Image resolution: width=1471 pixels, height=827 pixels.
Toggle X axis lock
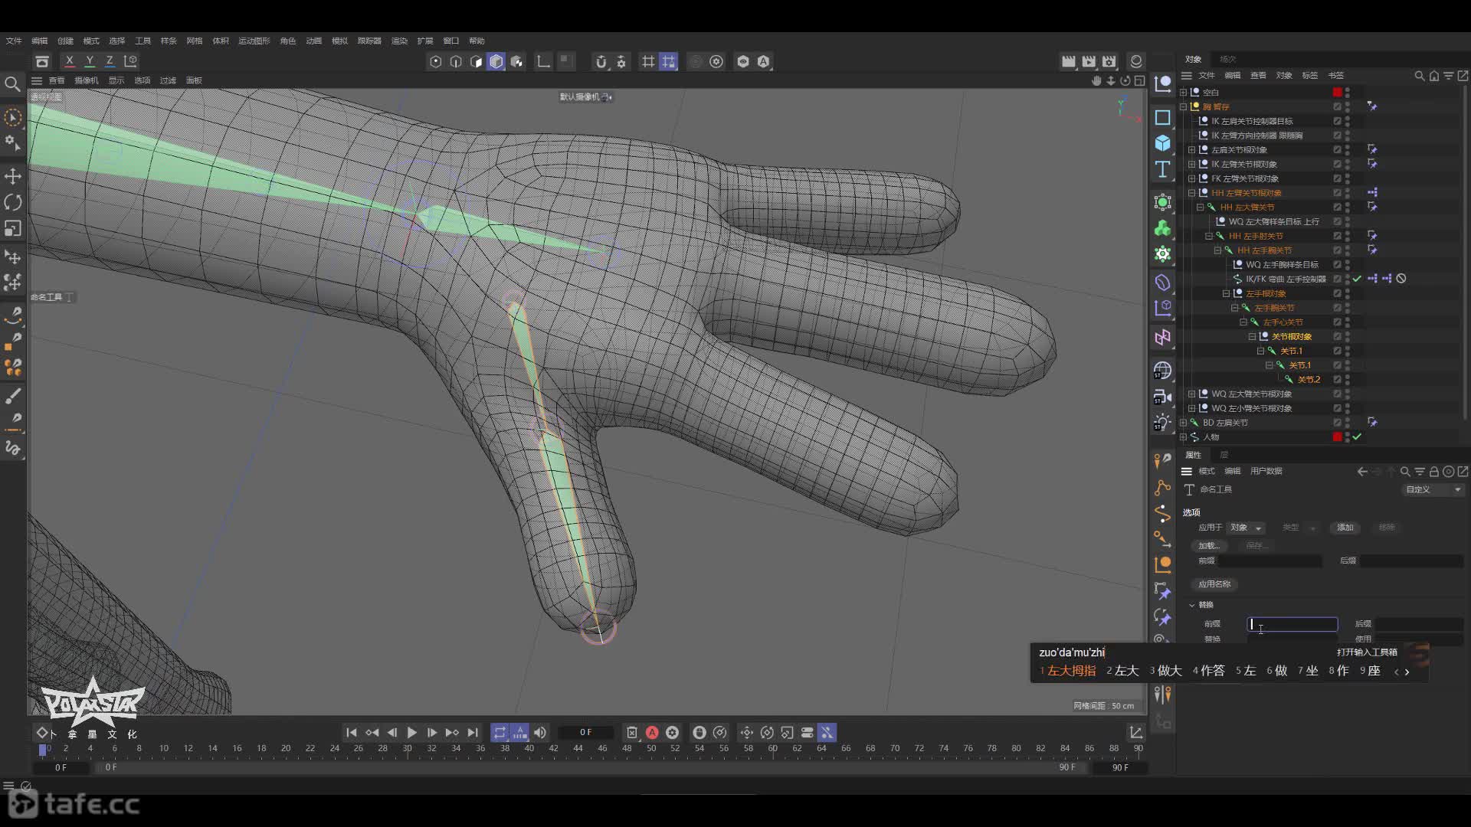tap(70, 60)
